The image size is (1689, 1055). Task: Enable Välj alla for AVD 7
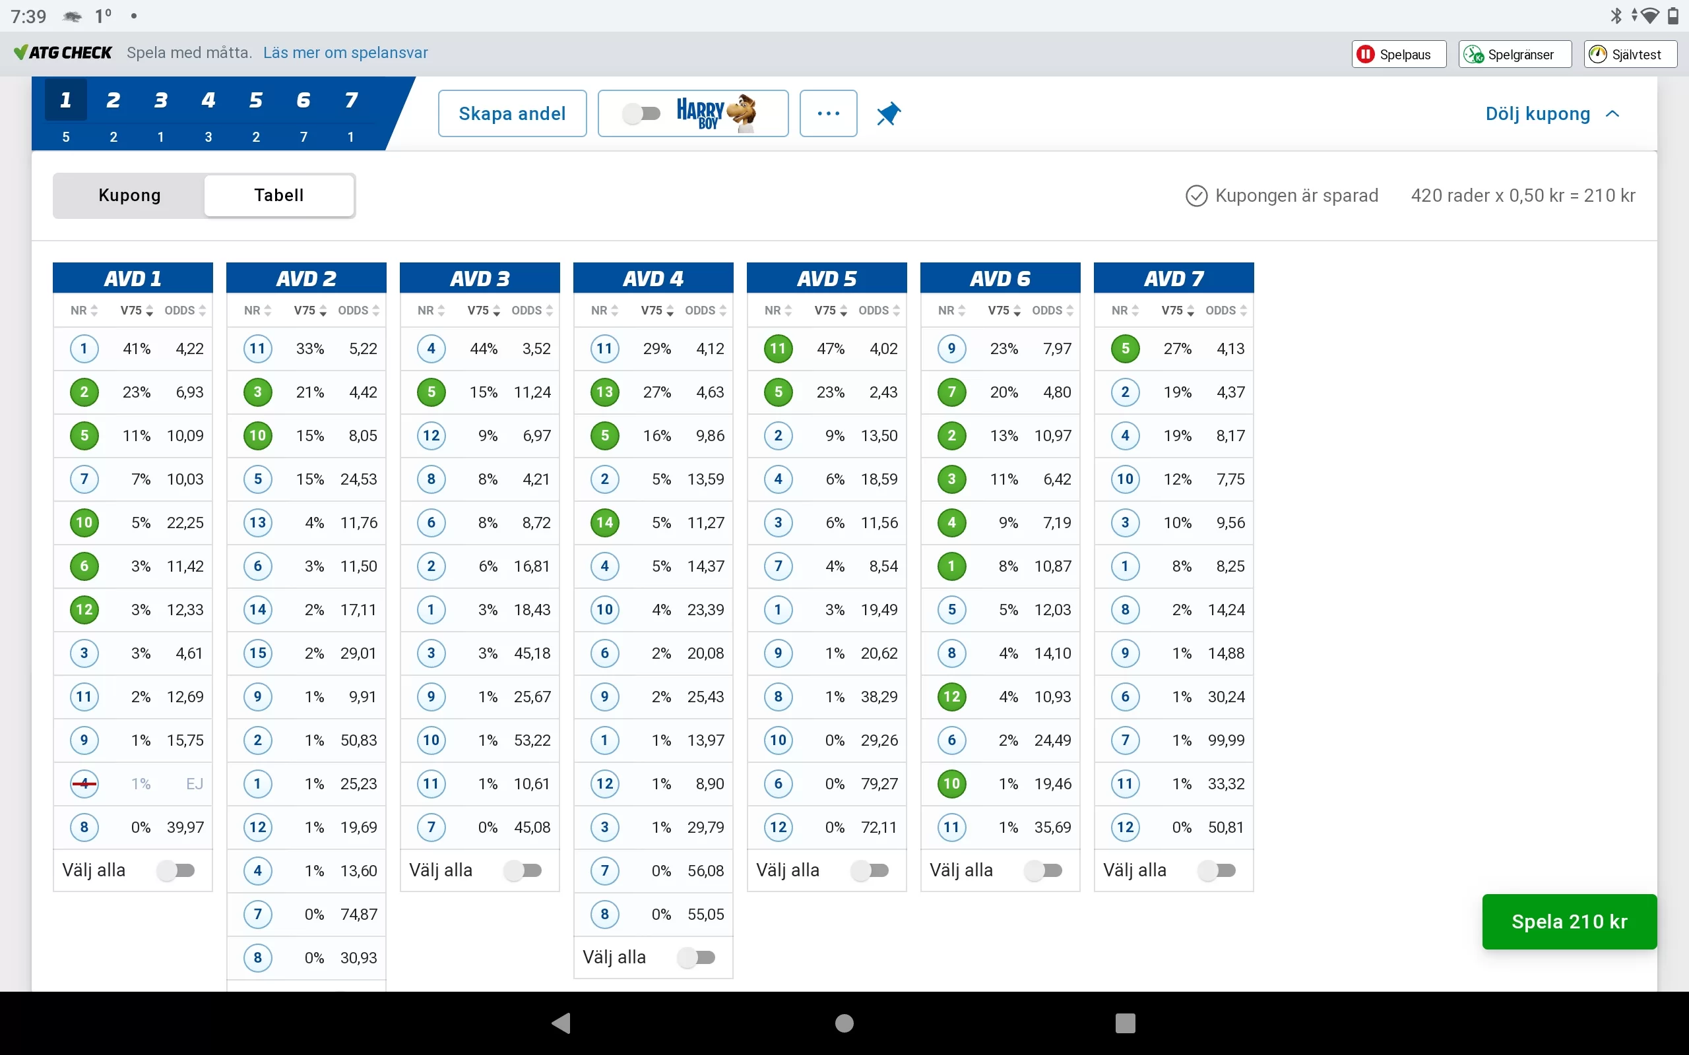(x=1217, y=870)
